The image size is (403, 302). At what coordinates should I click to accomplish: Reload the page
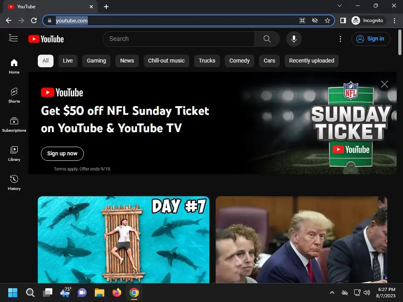pyautogui.click(x=34, y=20)
